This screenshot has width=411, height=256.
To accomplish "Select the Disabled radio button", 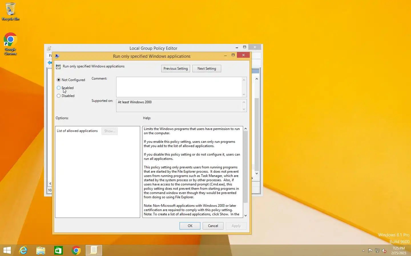I will 59,96.
